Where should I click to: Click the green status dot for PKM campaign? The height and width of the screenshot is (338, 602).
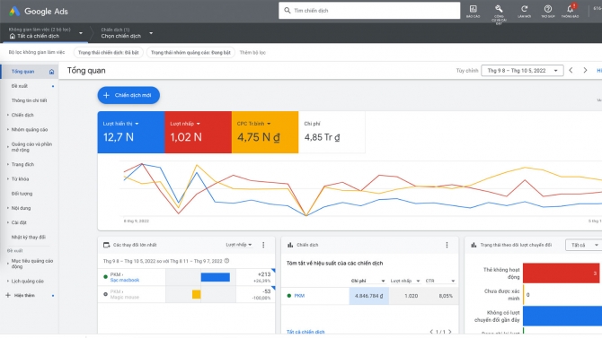click(289, 296)
